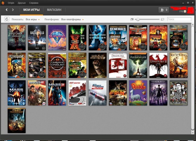The height and width of the screenshot is (141, 196).
Task: Click the Платформа: label text
Action: [x=52, y=20]
